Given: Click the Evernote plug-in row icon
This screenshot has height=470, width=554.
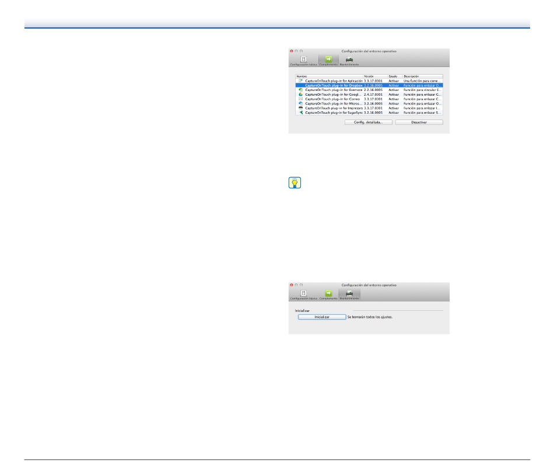Looking at the screenshot, I should click(x=301, y=90).
